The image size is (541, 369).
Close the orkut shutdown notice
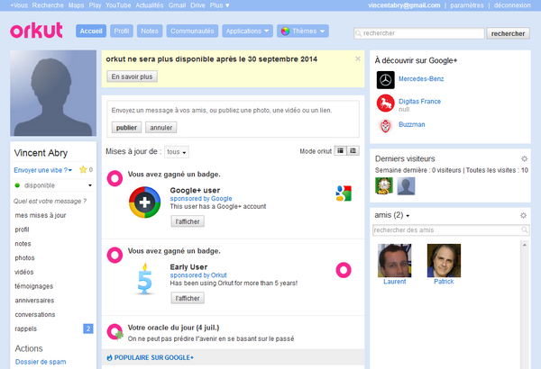pyautogui.click(x=358, y=58)
